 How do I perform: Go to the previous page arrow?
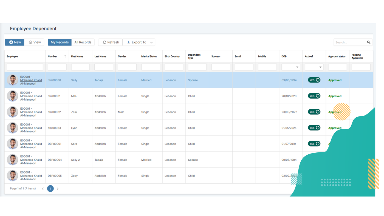click(43, 189)
